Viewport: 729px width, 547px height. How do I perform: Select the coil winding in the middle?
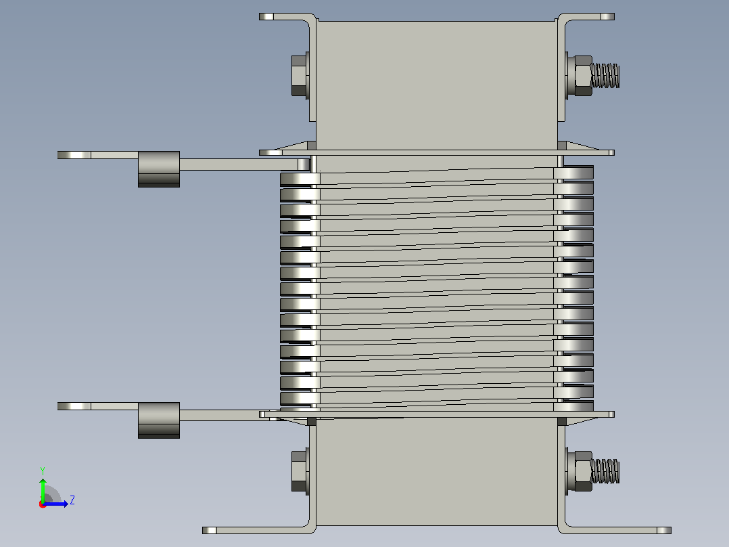pos(437,288)
